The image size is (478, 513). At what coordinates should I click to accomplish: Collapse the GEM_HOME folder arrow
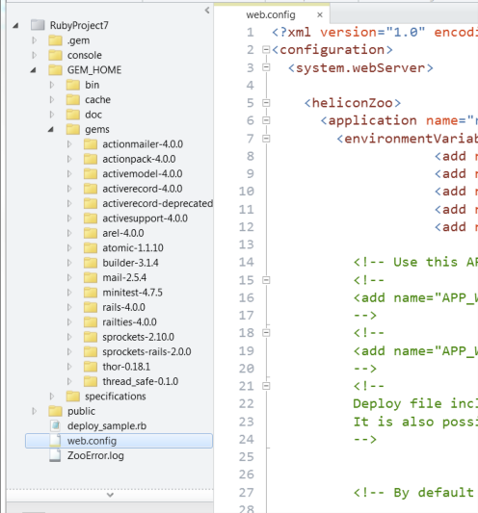[x=34, y=70]
